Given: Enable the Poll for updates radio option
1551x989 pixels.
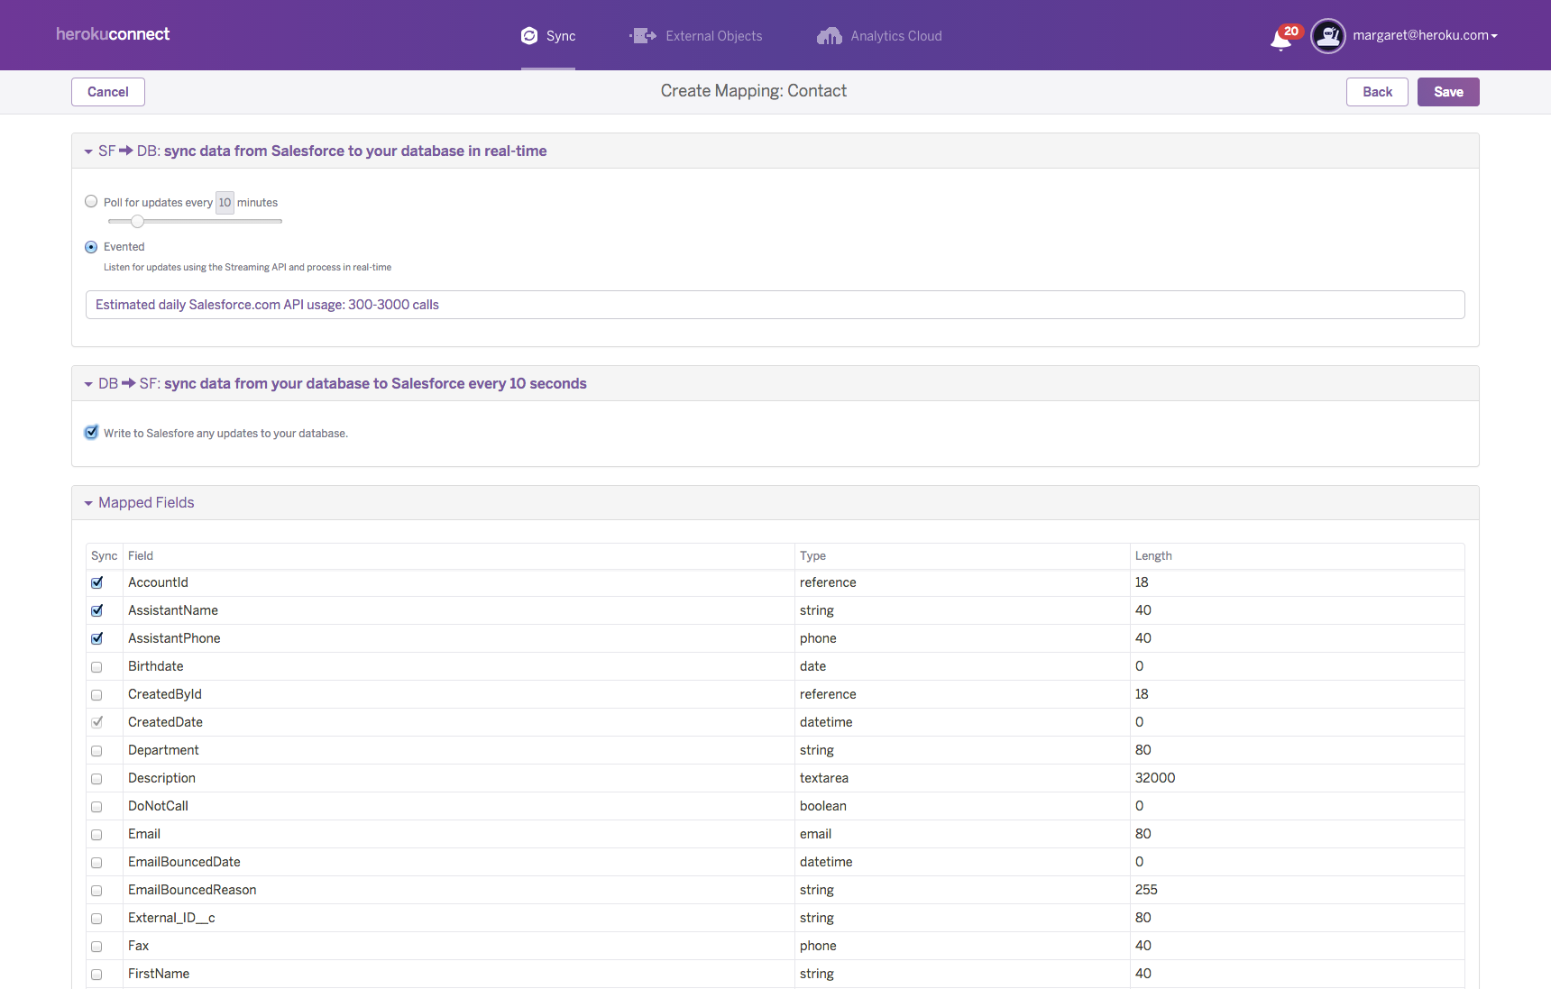Looking at the screenshot, I should pyautogui.click(x=91, y=201).
